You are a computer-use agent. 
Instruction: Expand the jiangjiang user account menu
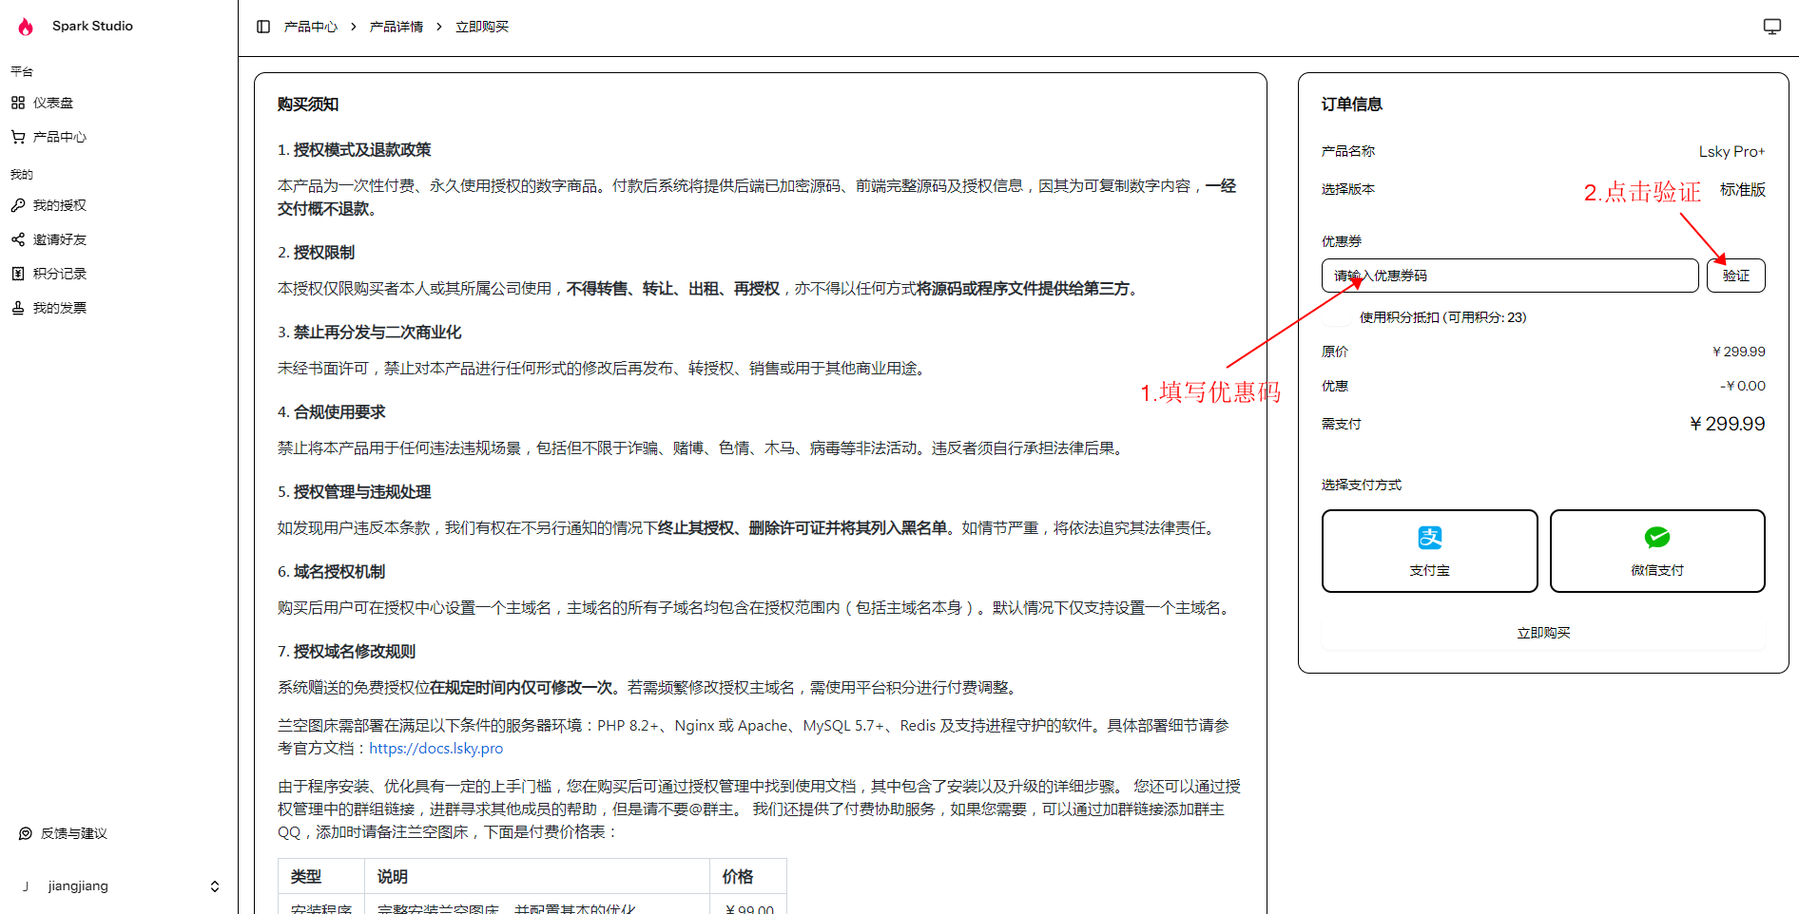pyautogui.click(x=215, y=886)
